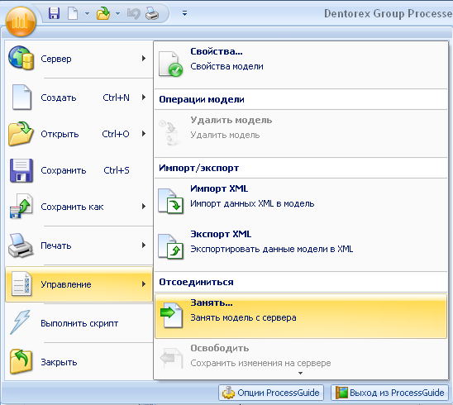Screen dimensions: 453x405
Task: Click the open folder icon in quick access toolbar
Action: [103, 13]
